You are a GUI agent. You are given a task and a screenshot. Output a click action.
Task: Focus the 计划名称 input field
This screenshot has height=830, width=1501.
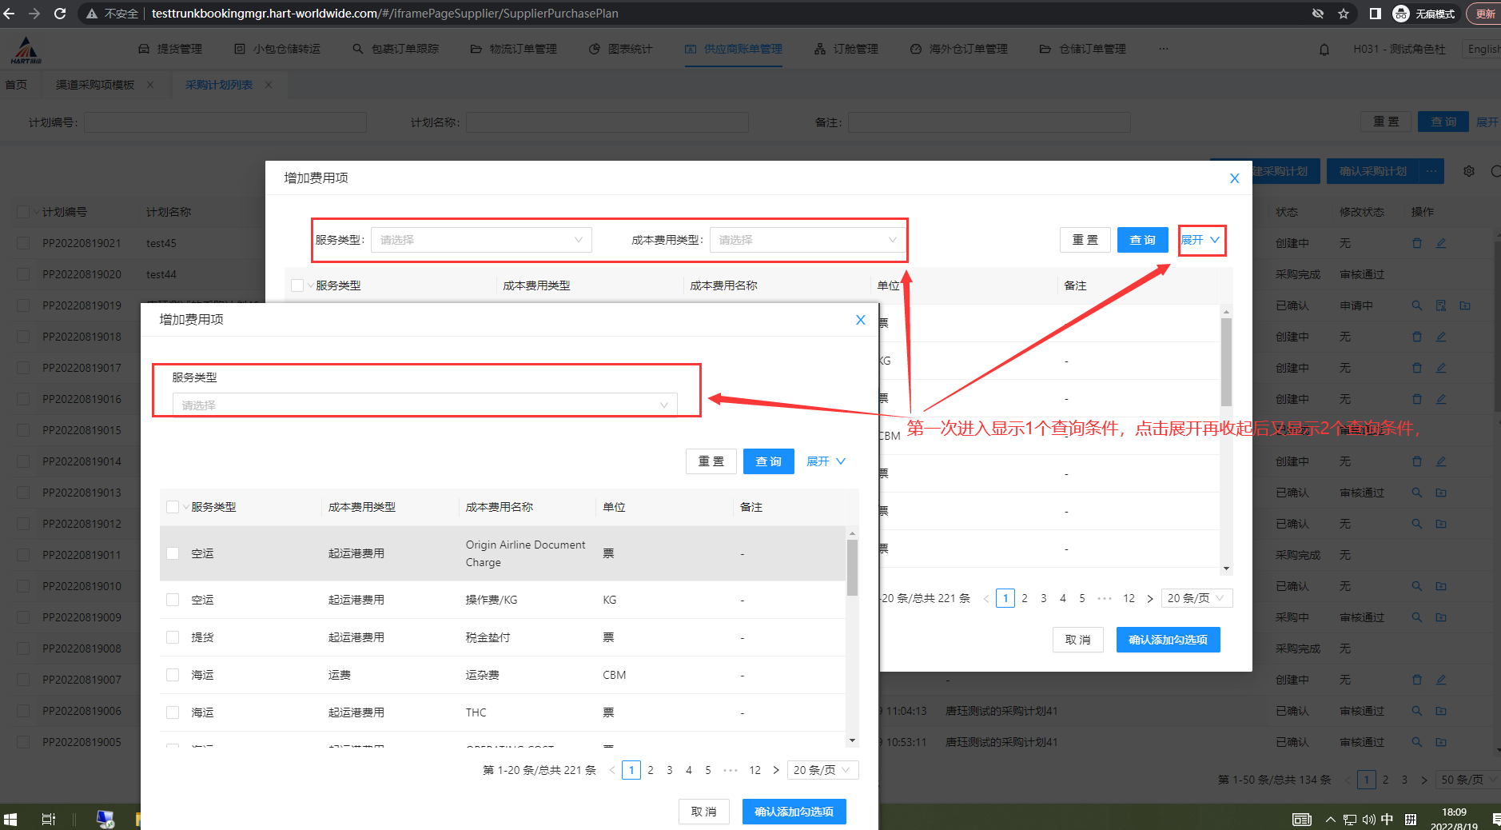point(607,122)
